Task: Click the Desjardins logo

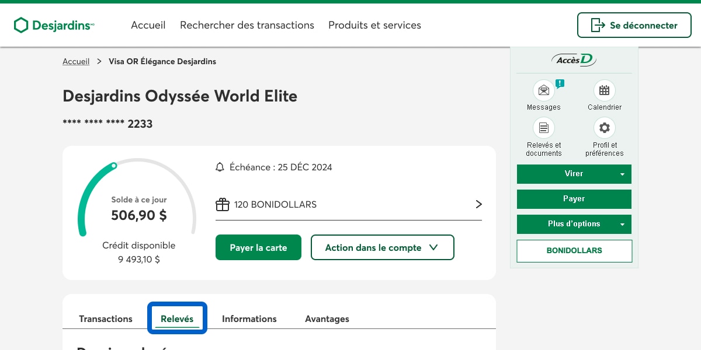Action: [x=54, y=25]
